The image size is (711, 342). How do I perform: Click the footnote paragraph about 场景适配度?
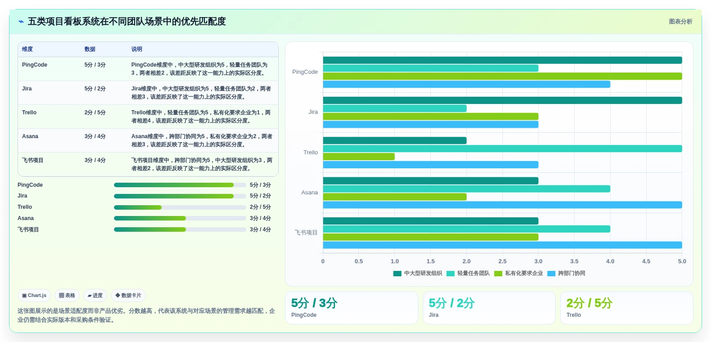[x=146, y=315]
